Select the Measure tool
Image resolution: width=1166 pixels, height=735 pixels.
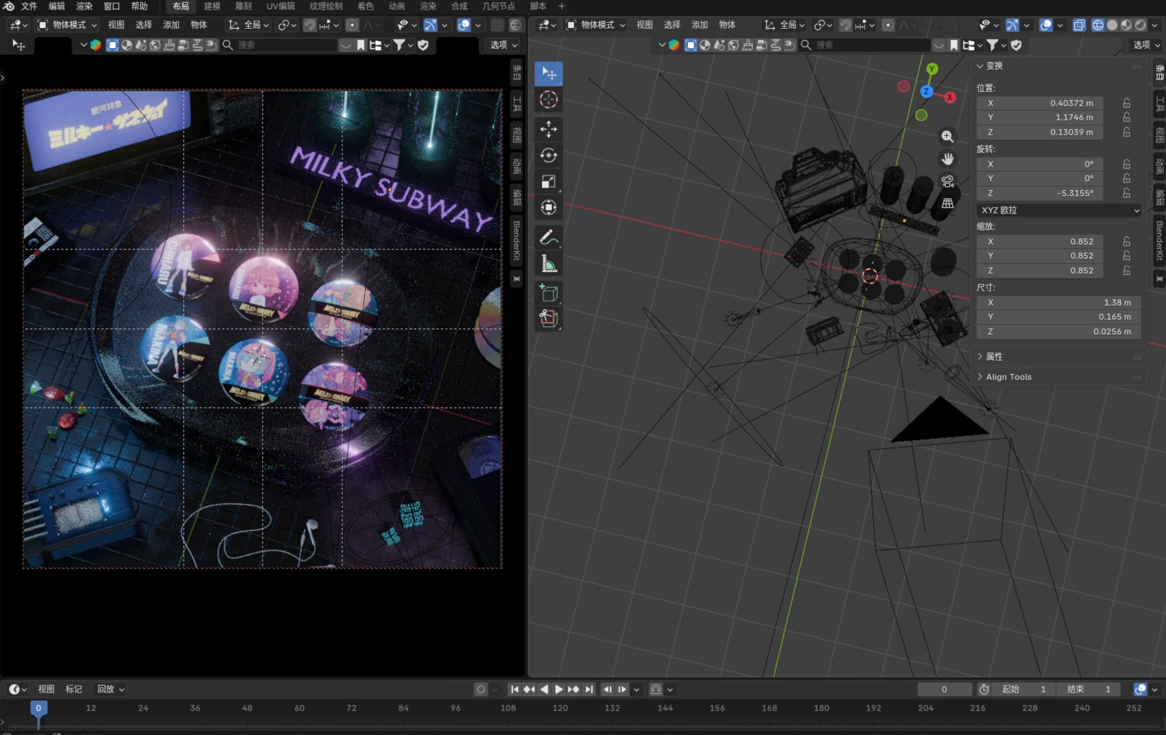point(548,263)
